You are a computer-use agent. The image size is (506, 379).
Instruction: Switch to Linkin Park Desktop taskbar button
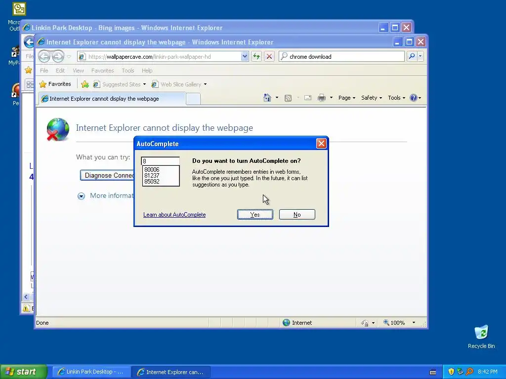(x=91, y=372)
